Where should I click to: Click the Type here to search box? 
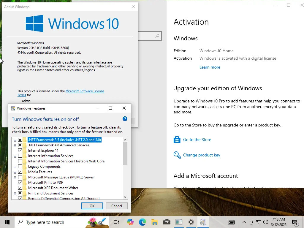pyautogui.click(x=62, y=222)
